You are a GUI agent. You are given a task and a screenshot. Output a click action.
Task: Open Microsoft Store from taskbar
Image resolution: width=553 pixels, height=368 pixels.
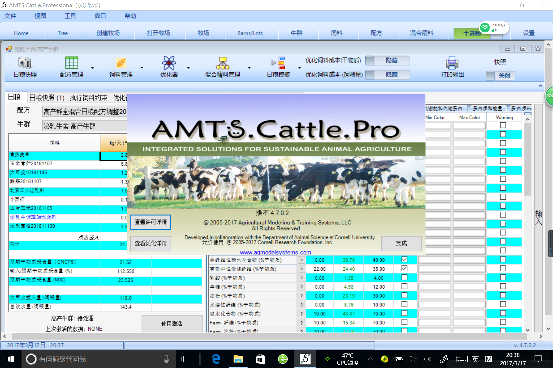tap(260, 359)
